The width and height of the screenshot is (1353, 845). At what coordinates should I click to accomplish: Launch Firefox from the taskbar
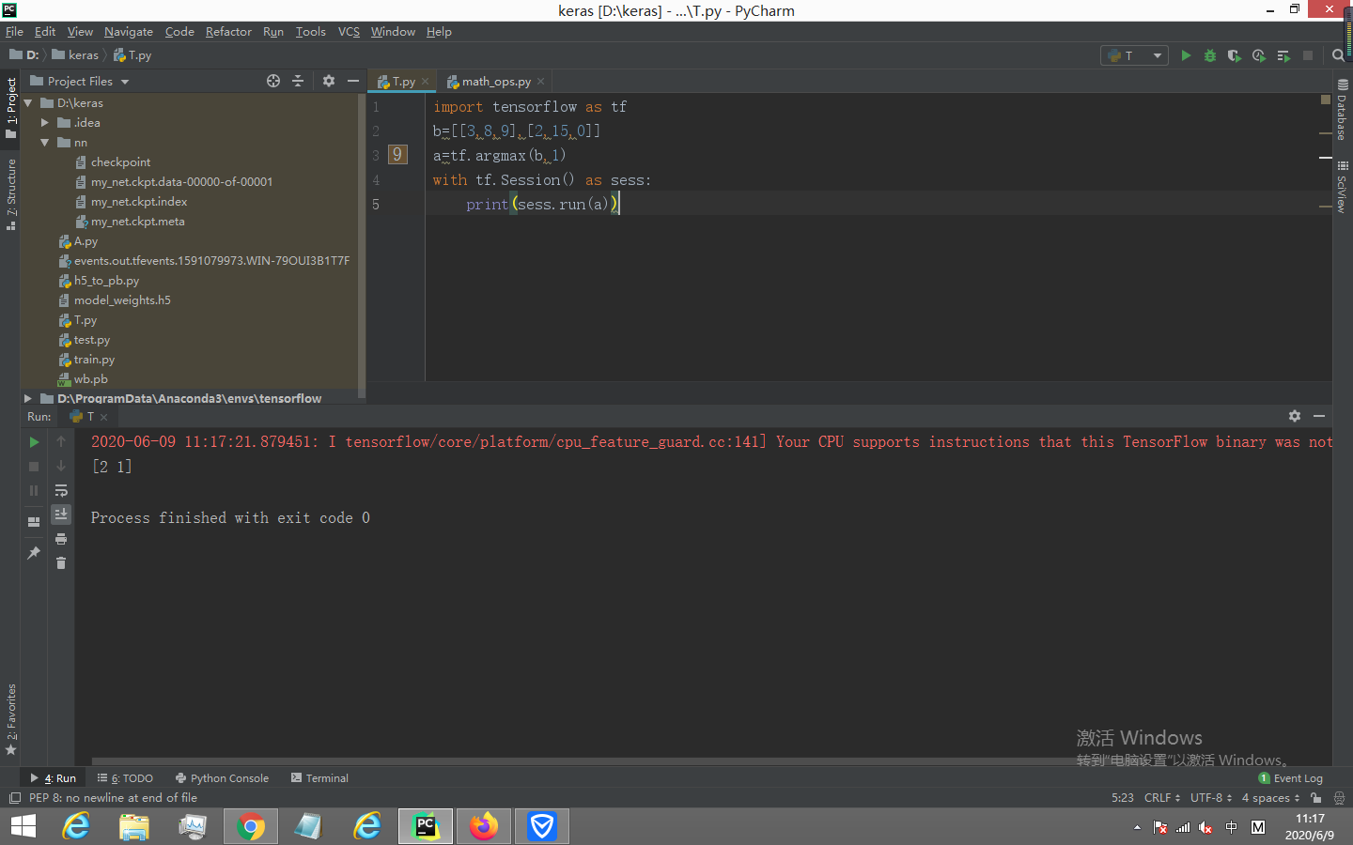click(x=483, y=826)
